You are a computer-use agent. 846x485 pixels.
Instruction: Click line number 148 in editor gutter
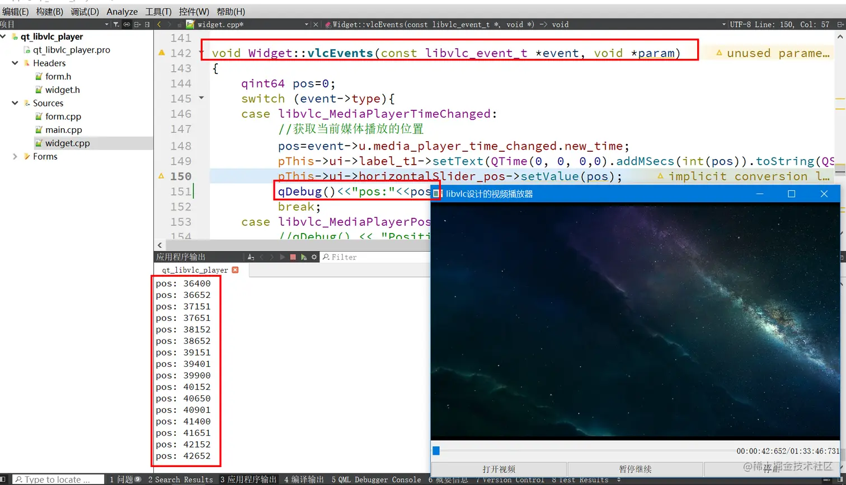tap(181, 146)
